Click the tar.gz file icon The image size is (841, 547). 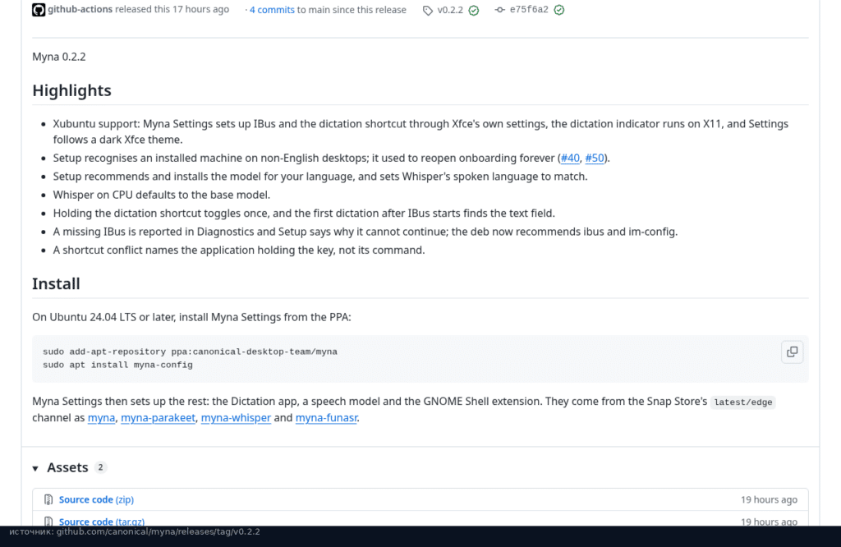[x=48, y=522]
